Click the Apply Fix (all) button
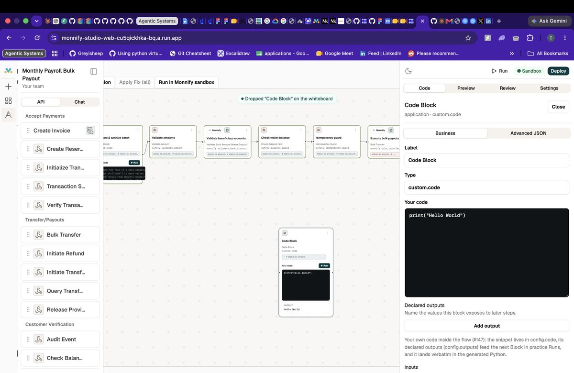Screen dimensions: 574x373 tap(135, 82)
